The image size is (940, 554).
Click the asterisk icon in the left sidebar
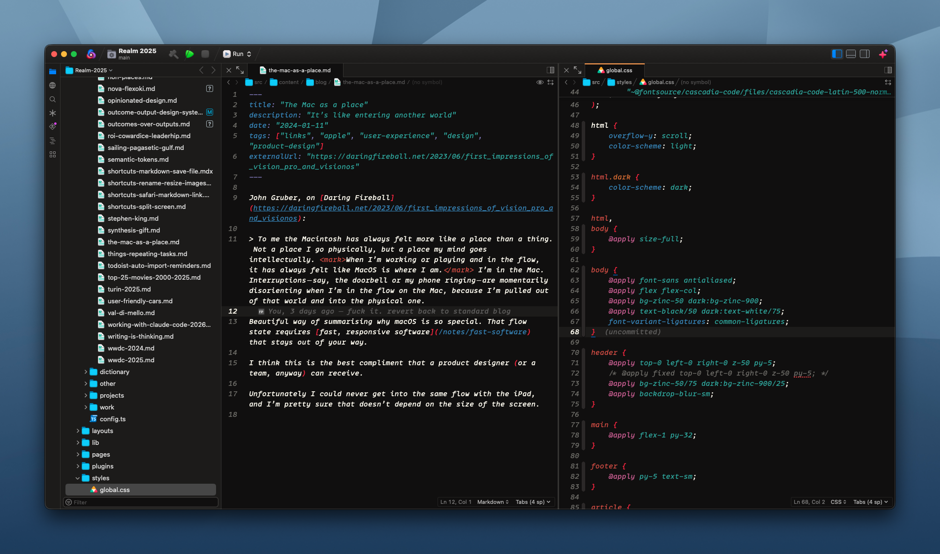tap(53, 113)
